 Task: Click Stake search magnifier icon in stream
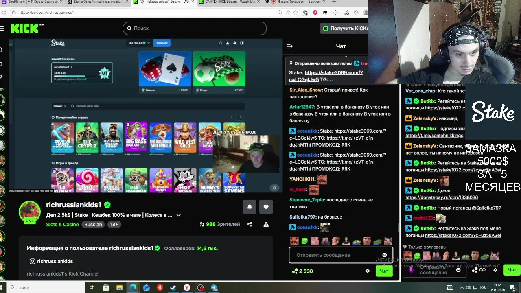pyautogui.click(x=220, y=43)
